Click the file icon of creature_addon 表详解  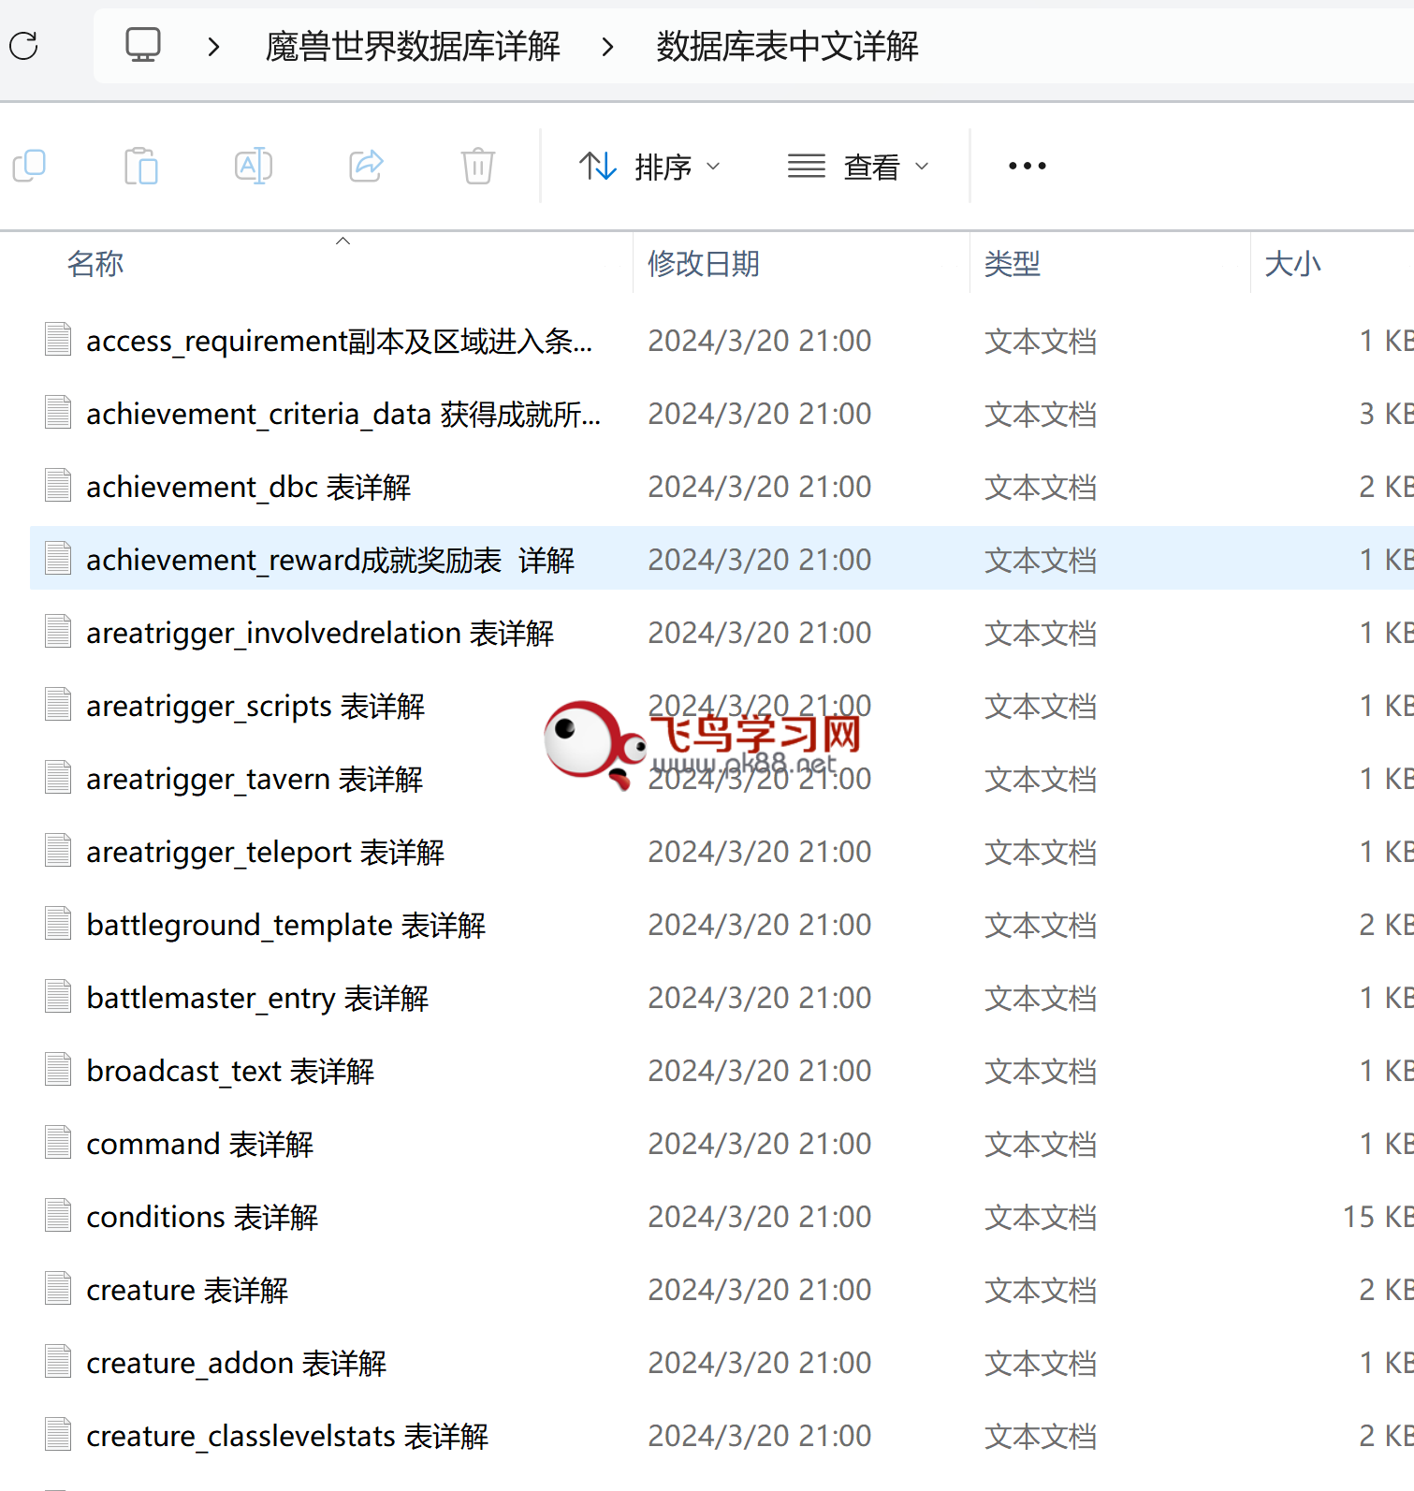[x=58, y=1362]
